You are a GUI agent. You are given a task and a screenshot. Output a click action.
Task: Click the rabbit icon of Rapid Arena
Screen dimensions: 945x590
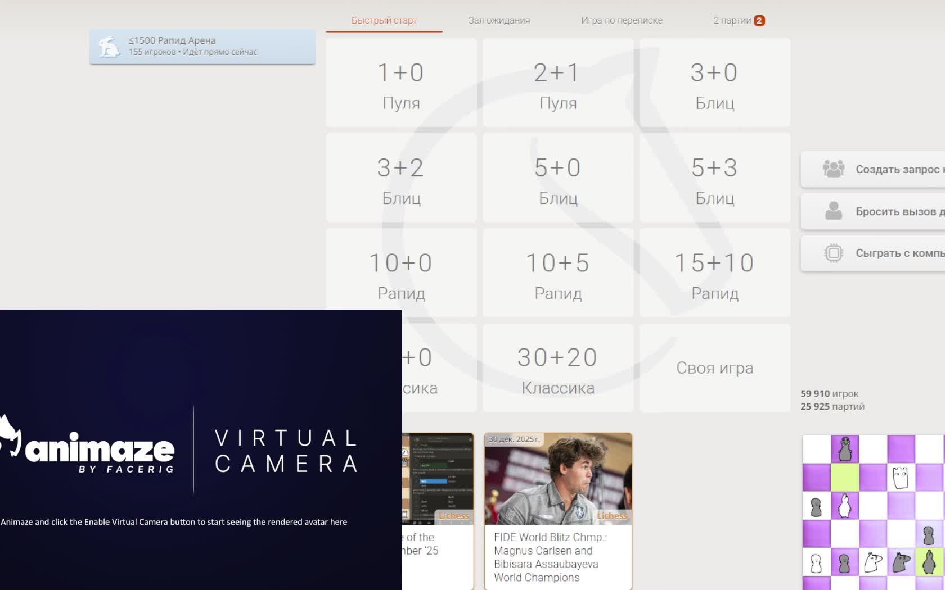(109, 47)
